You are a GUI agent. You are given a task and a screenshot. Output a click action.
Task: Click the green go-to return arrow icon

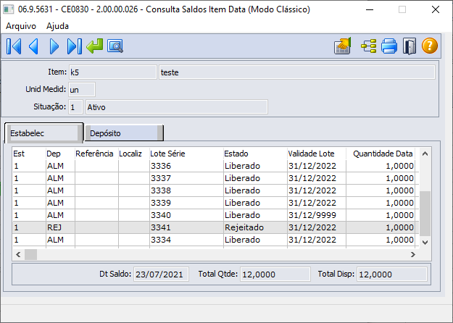point(94,46)
